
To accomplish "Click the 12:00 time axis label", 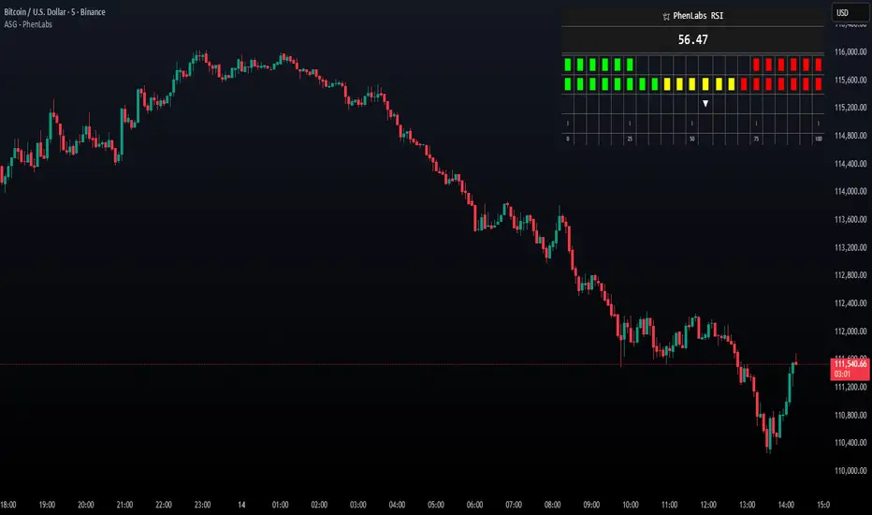I will click(708, 505).
